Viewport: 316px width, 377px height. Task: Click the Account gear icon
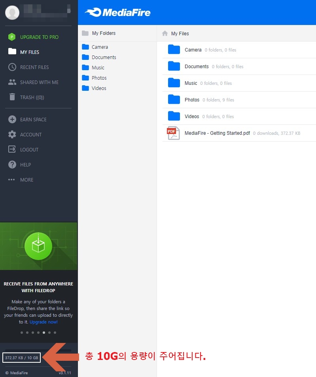(12, 134)
